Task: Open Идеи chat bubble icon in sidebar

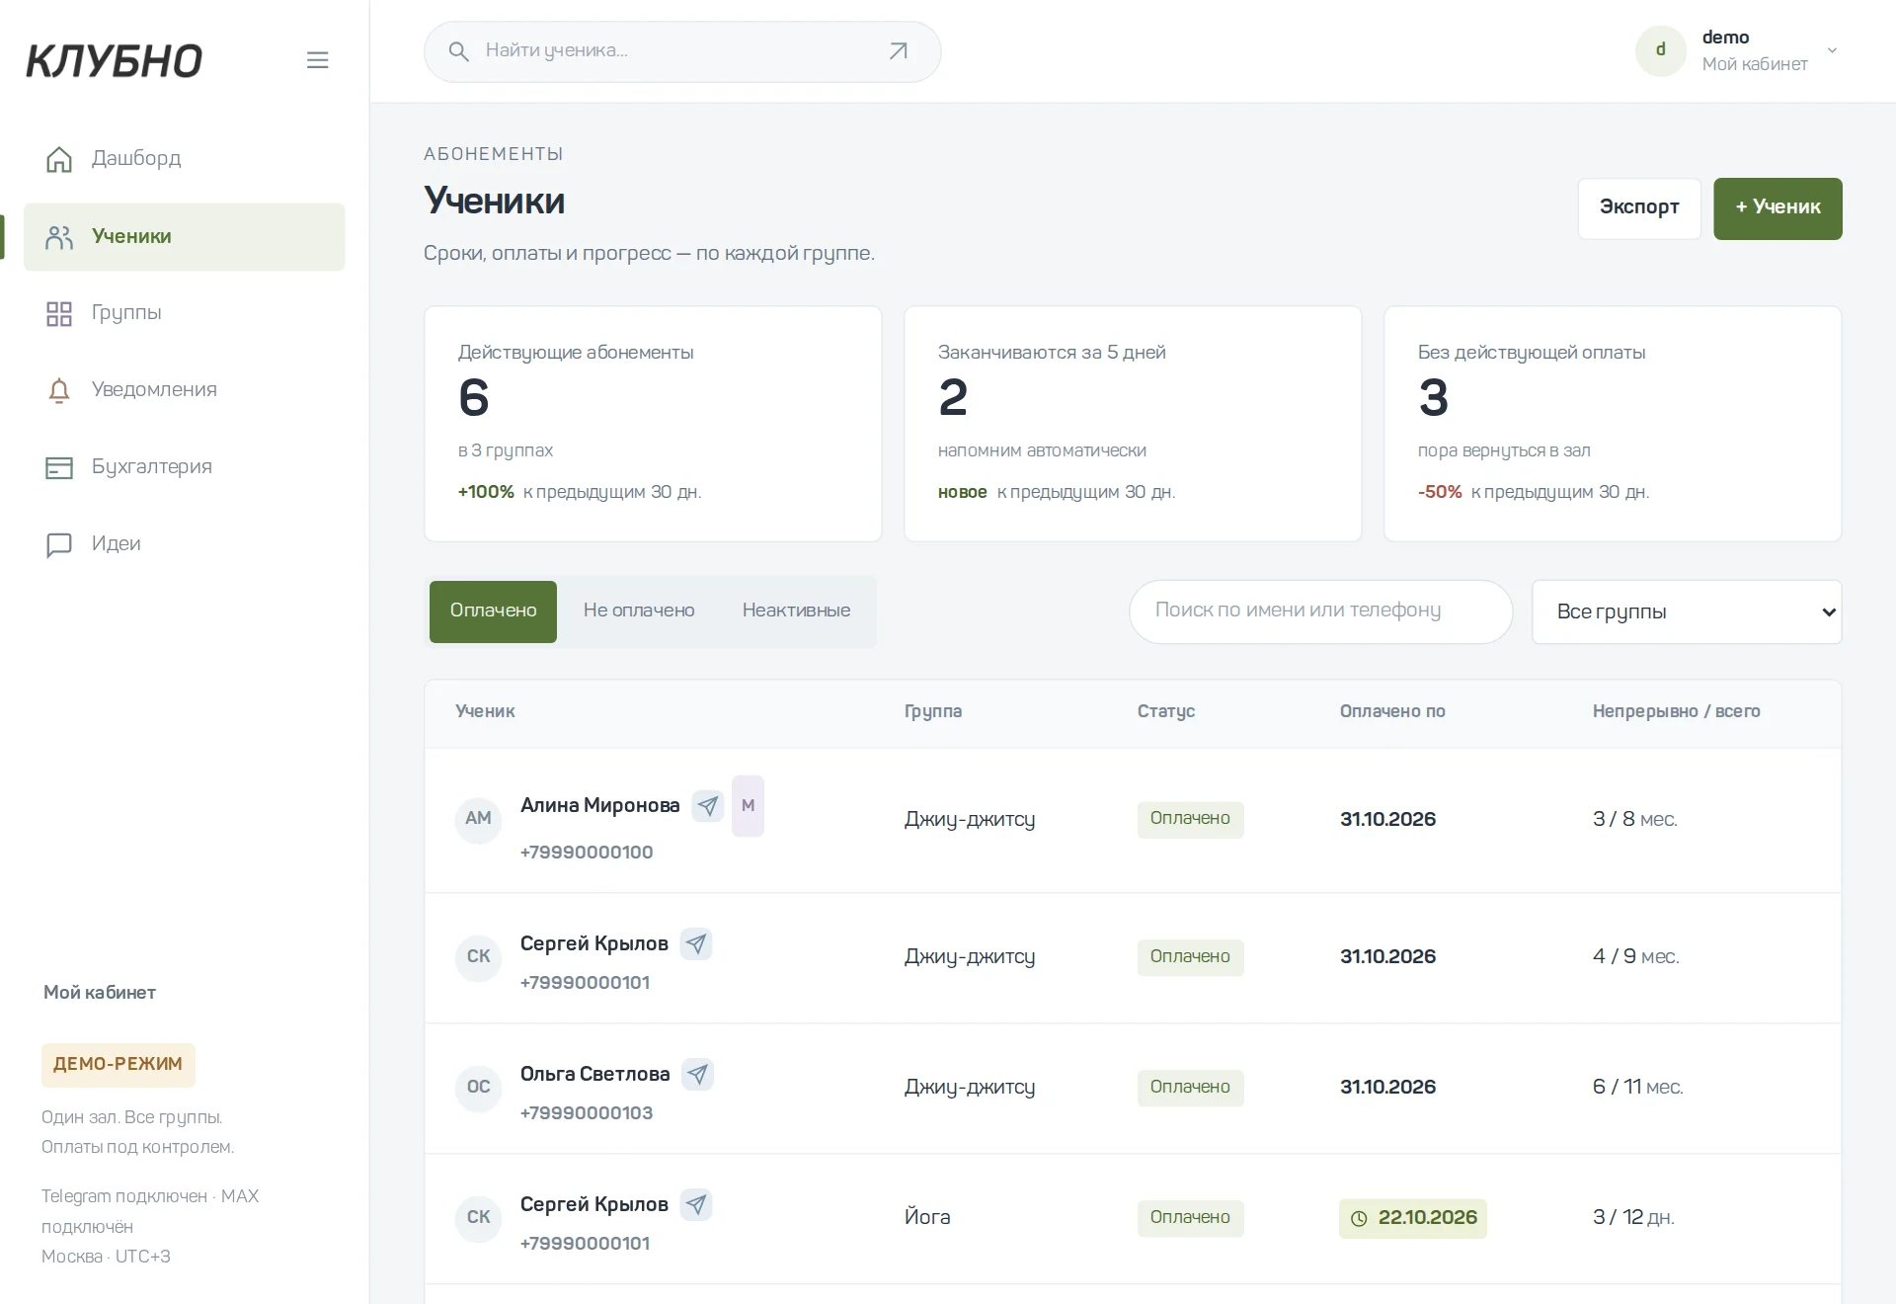Action: (59, 545)
